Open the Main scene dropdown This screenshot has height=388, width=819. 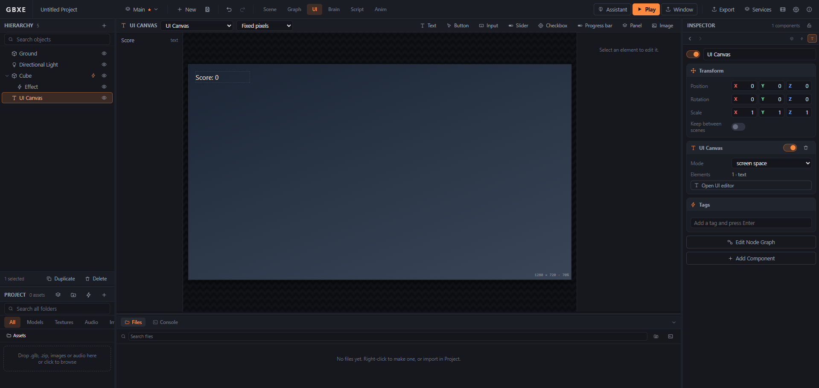point(142,9)
